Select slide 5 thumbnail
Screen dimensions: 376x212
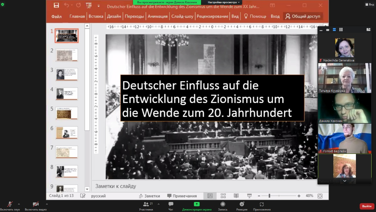[x=66, y=113]
